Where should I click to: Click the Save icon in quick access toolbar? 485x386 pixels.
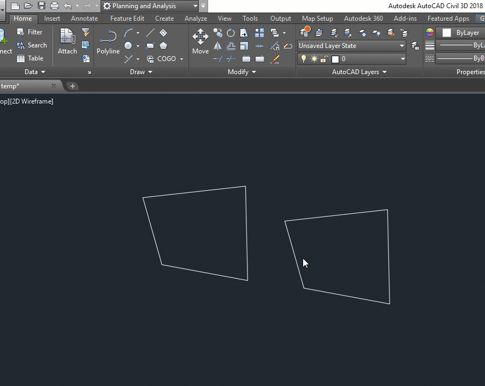coord(42,6)
